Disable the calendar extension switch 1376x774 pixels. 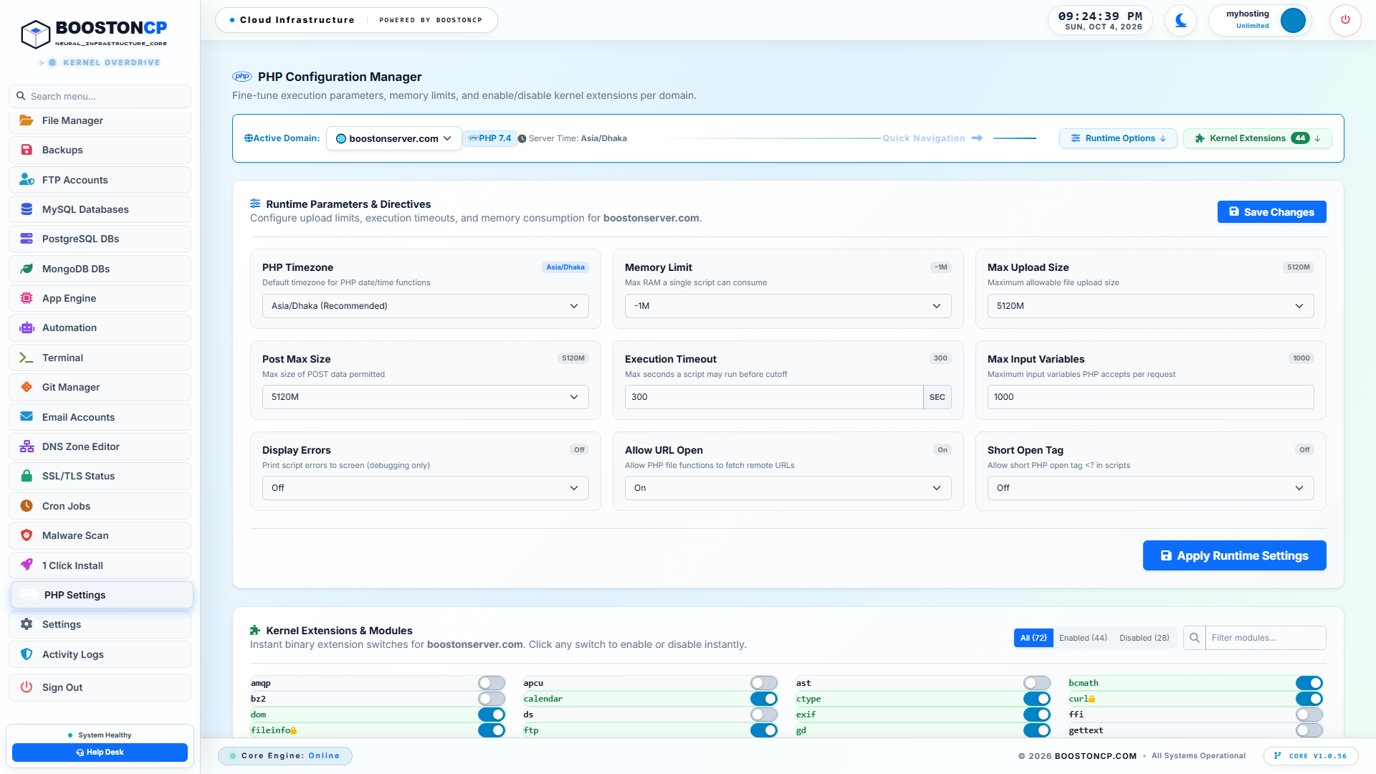pos(764,699)
